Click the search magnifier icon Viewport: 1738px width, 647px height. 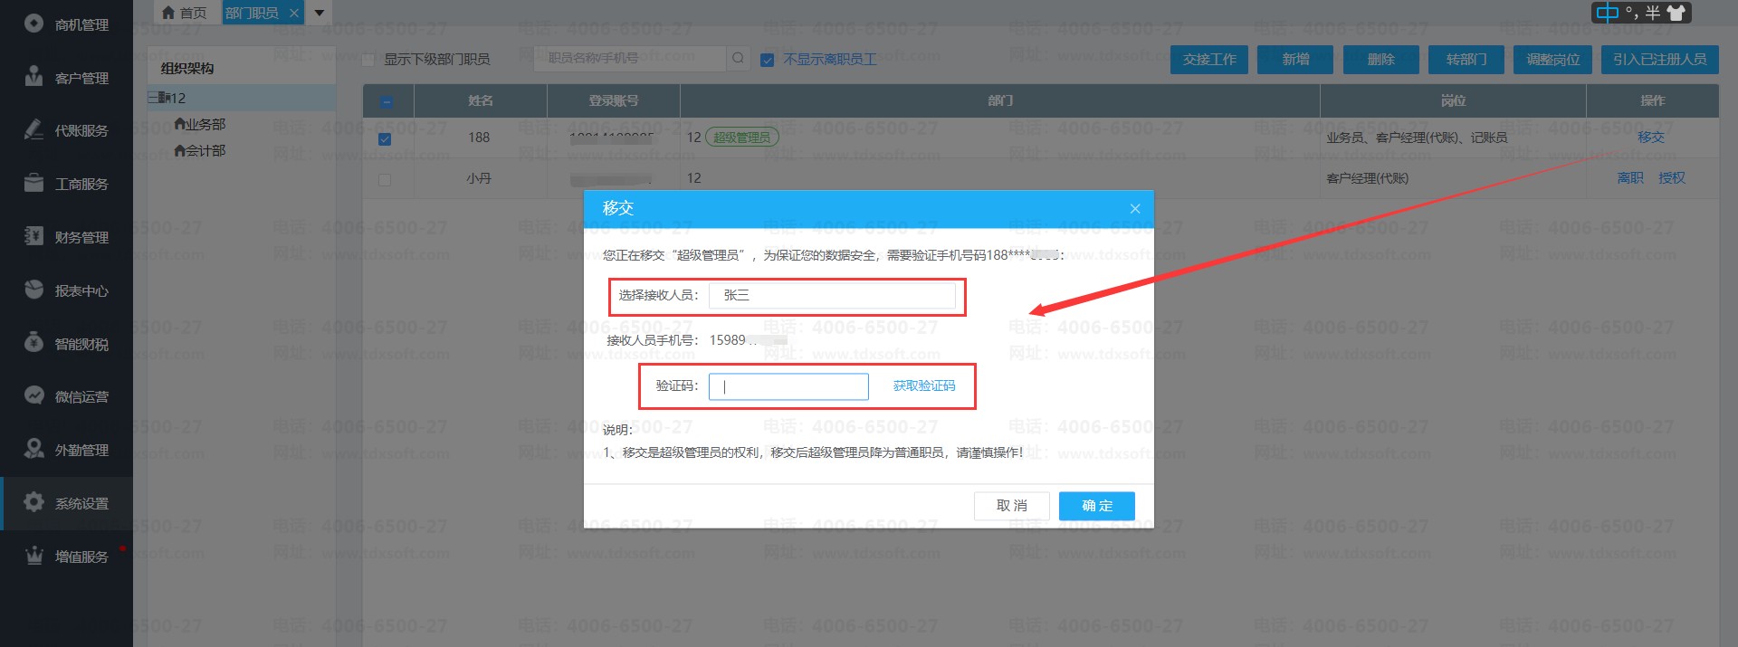click(739, 59)
